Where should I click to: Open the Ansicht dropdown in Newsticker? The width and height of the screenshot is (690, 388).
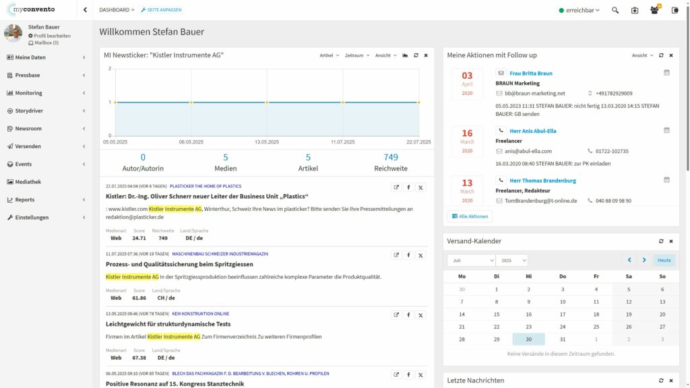[385, 55]
